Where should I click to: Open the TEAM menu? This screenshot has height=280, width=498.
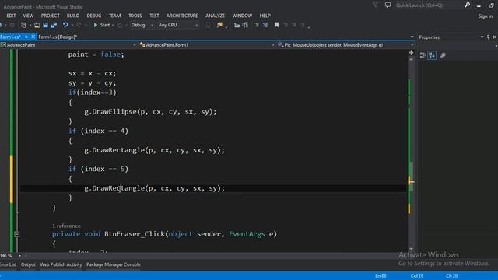(115, 16)
